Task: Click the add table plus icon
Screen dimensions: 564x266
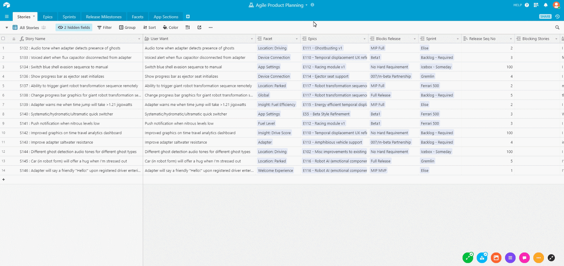Action: coord(188,17)
